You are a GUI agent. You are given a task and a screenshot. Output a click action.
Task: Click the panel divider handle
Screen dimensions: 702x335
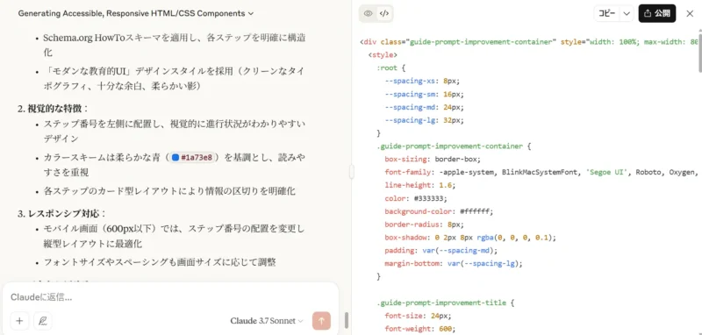click(352, 172)
